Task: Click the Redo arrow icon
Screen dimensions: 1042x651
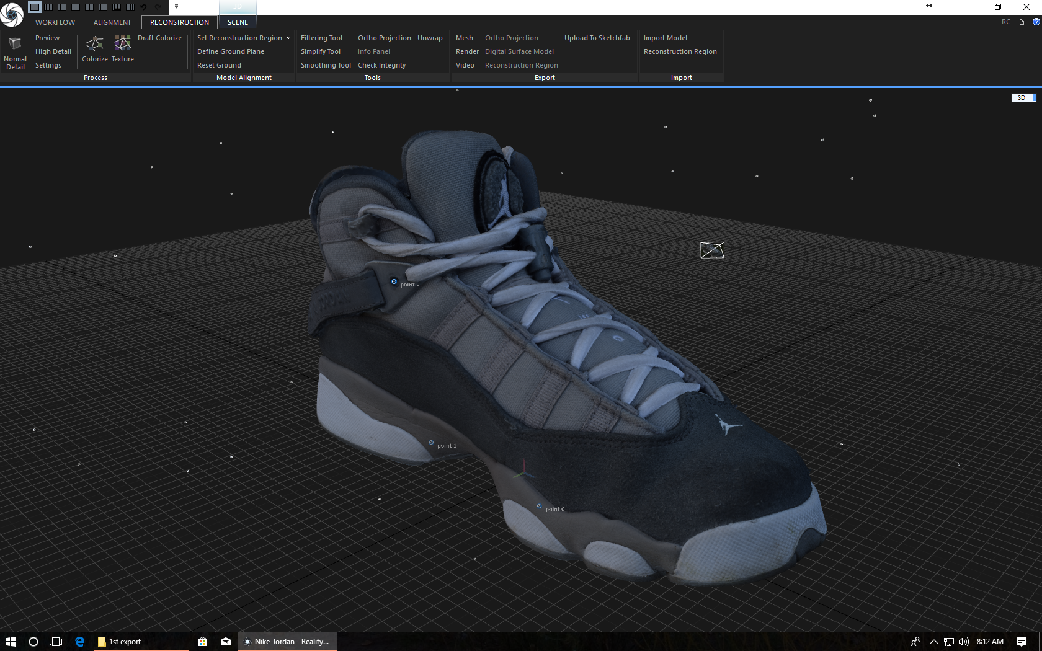Action: [x=156, y=6]
